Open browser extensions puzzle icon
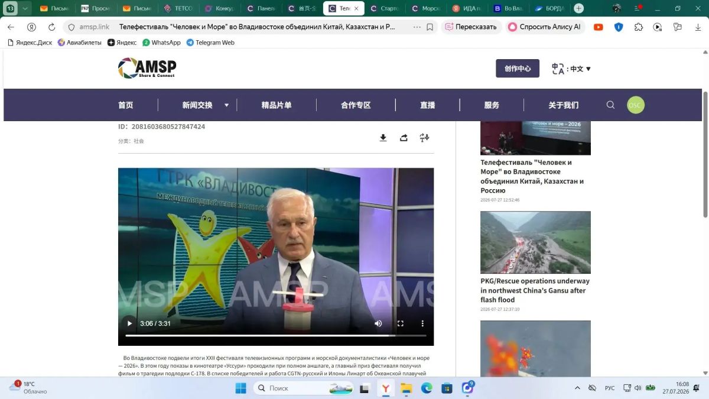The image size is (709, 399). click(x=639, y=27)
